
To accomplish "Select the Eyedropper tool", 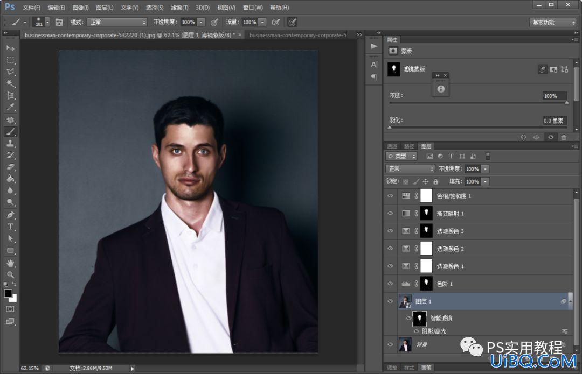I will 10,107.
